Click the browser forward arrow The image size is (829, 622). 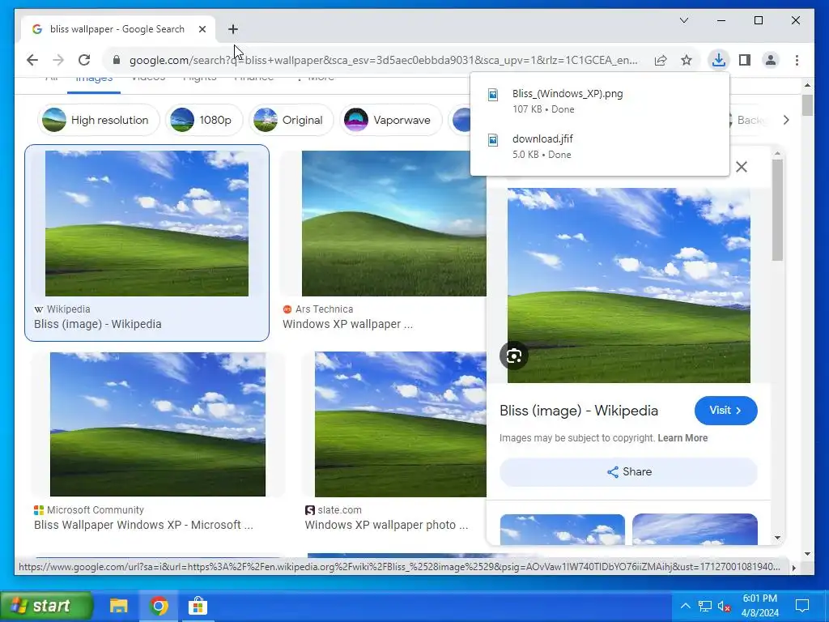click(58, 60)
